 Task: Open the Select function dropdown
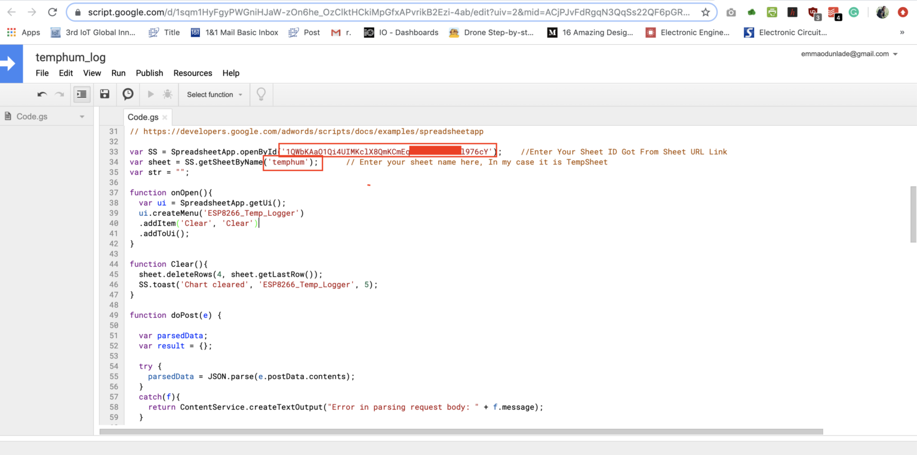click(x=213, y=94)
